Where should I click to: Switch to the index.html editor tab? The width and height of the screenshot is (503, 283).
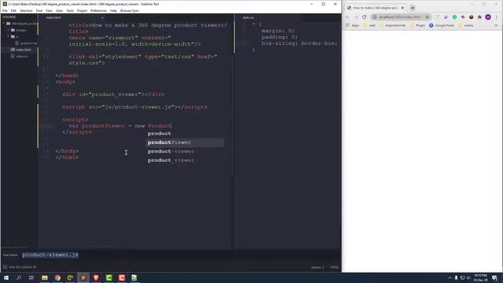point(53,17)
